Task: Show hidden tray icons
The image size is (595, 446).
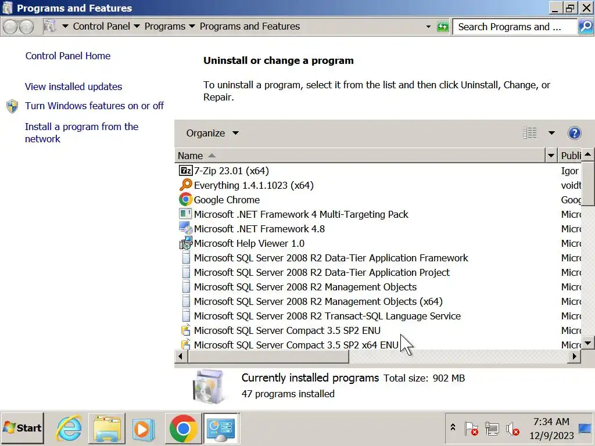Action: coord(453,428)
